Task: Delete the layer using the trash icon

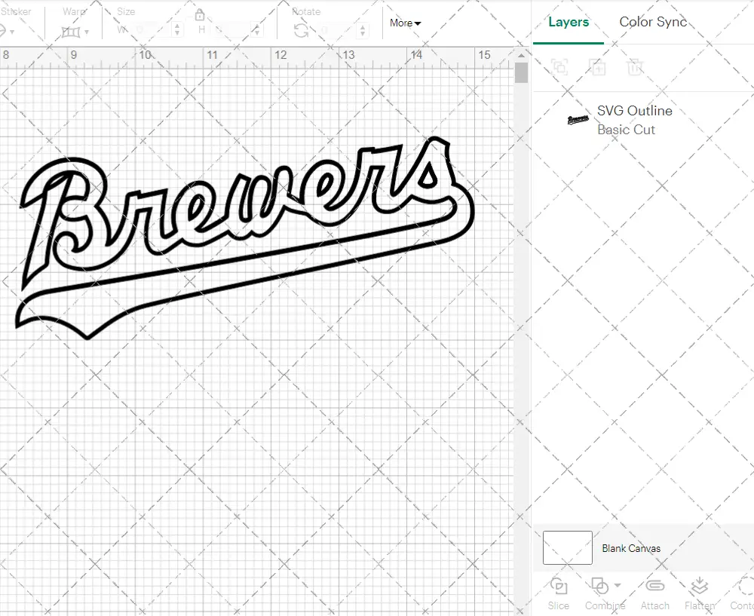Action: pos(636,67)
